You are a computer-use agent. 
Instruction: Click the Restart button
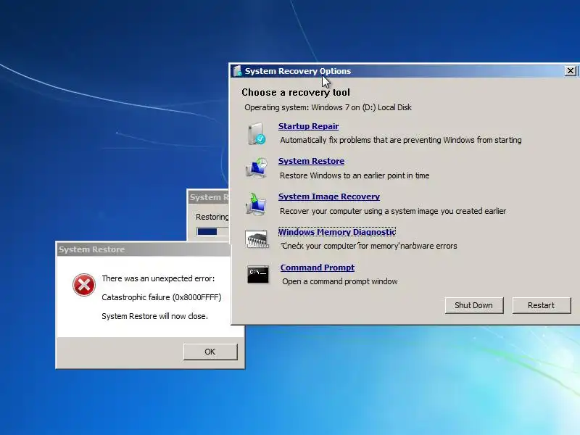pyautogui.click(x=541, y=305)
